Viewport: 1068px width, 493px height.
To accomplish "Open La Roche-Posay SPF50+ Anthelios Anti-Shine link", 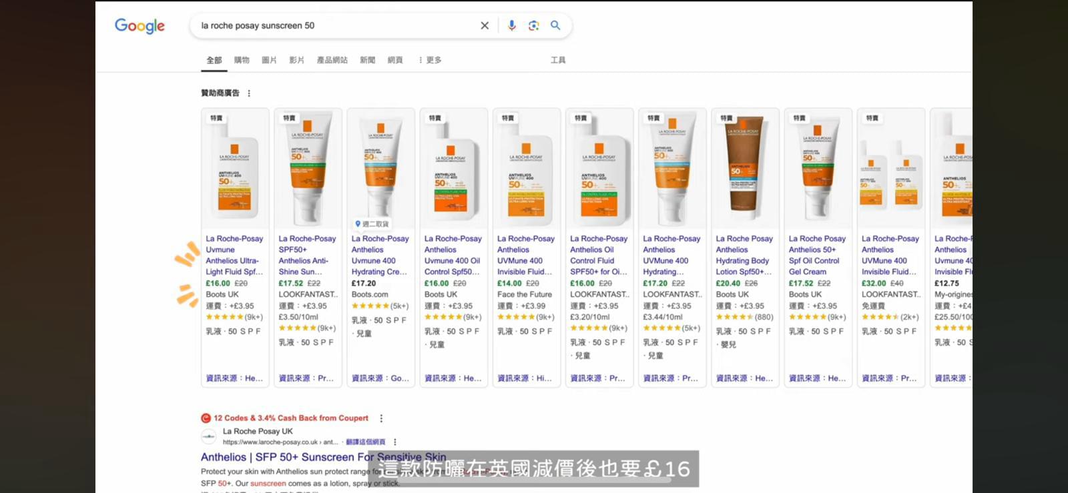I will (x=307, y=255).
